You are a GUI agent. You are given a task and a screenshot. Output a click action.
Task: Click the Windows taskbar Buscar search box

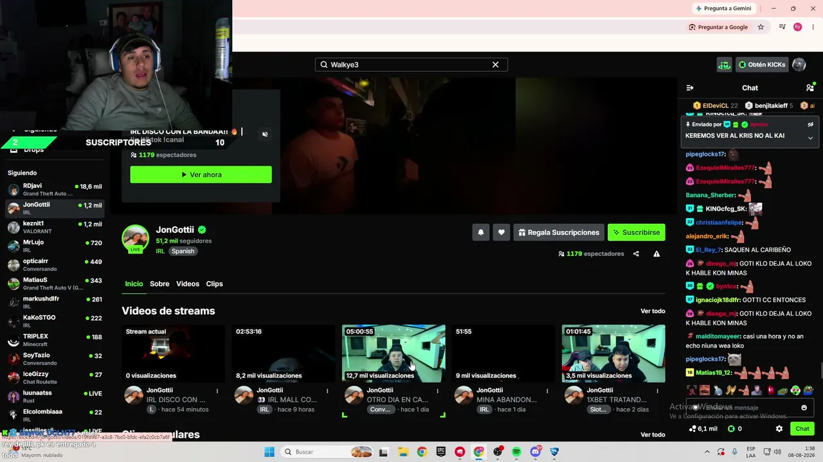(x=328, y=452)
